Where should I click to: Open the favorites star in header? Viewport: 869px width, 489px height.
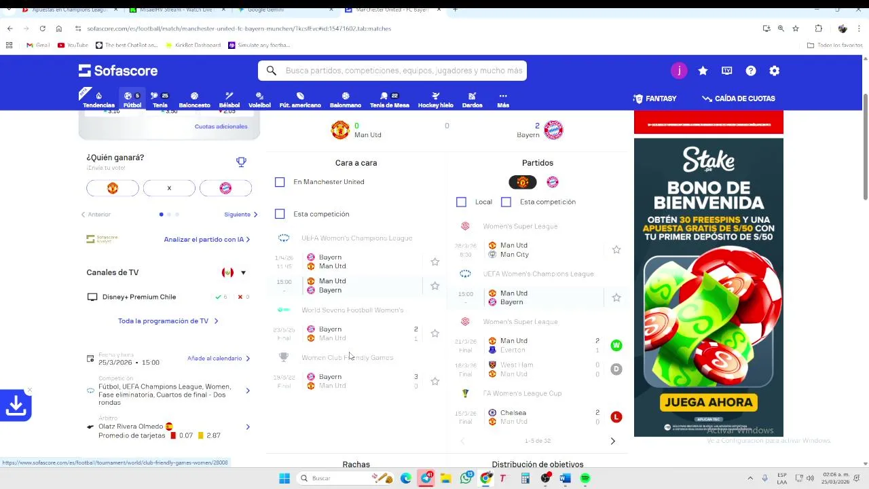click(703, 71)
